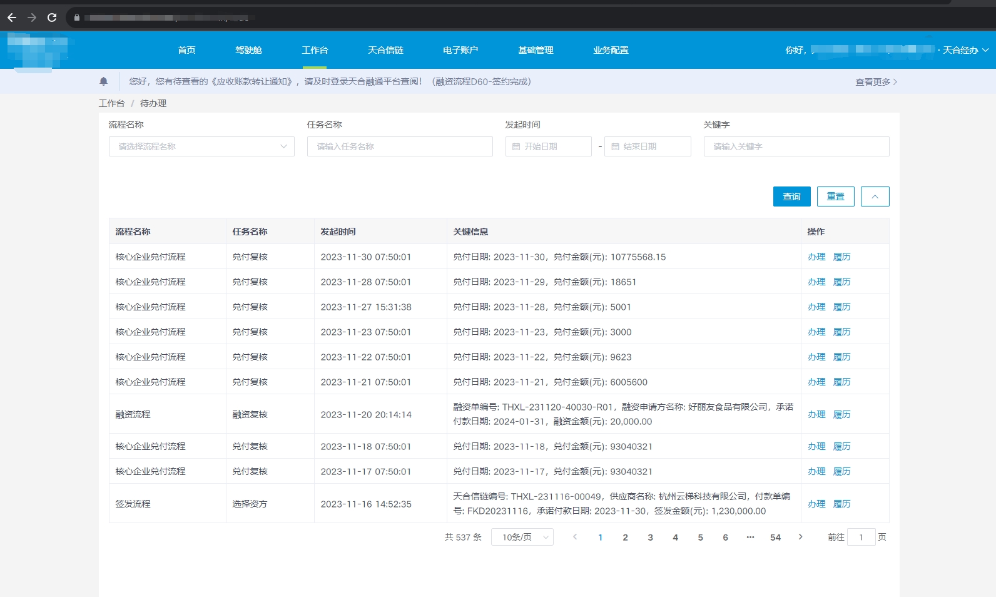Image resolution: width=996 pixels, height=597 pixels.
Task: Click 办理 for the 2023-11-28 07:50:01 row
Action: 816,282
